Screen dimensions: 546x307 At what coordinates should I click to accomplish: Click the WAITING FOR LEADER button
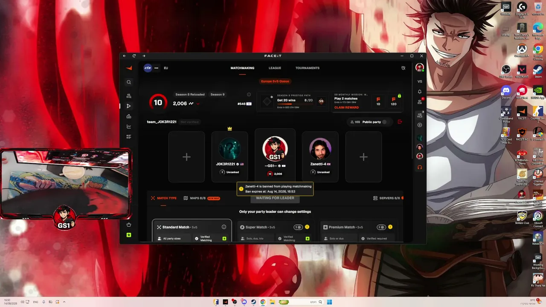tap(275, 198)
